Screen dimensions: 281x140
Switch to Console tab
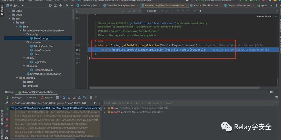point(32,98)
